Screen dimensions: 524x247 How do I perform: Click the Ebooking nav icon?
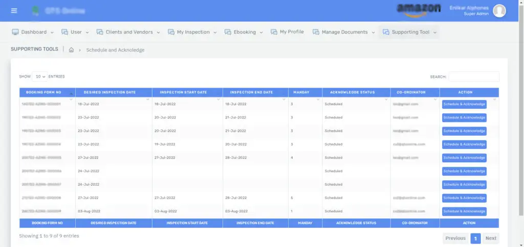pyautogui.click(x=228, y=32)
